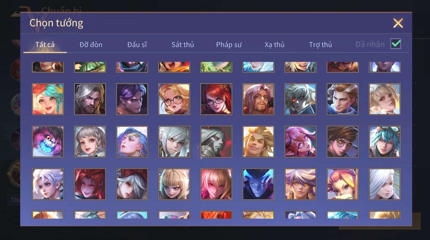The width and height of the screenshot is (430, 240).
Task: Pick the gray armored red-eyed hero portrait
Action: tap(216, 142)
